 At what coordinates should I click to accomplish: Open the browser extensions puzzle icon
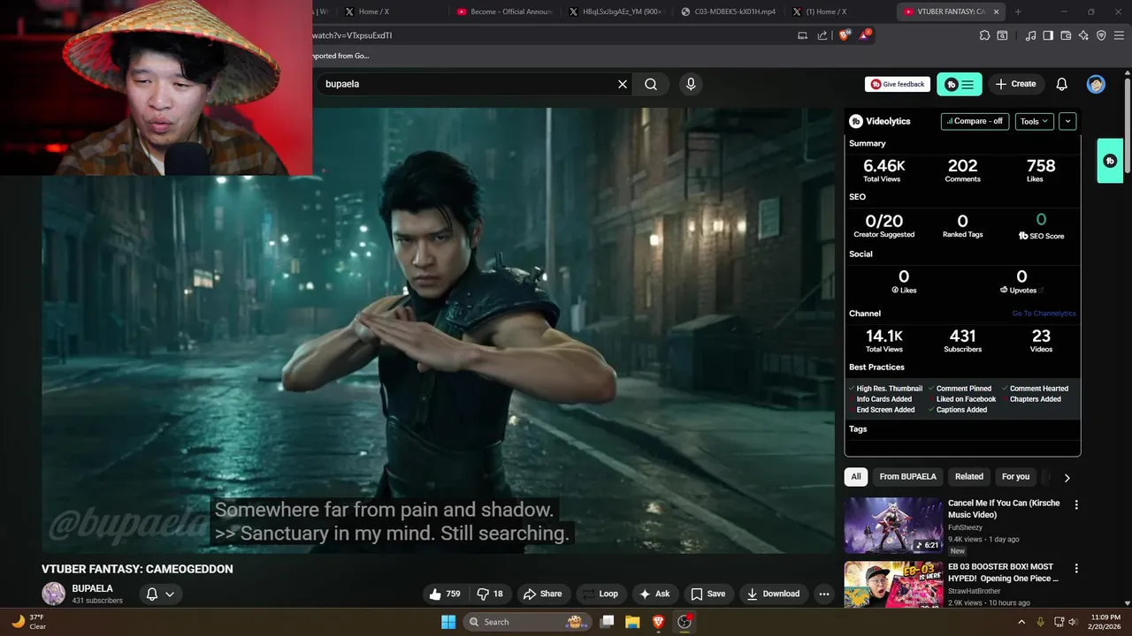[984, 35]
